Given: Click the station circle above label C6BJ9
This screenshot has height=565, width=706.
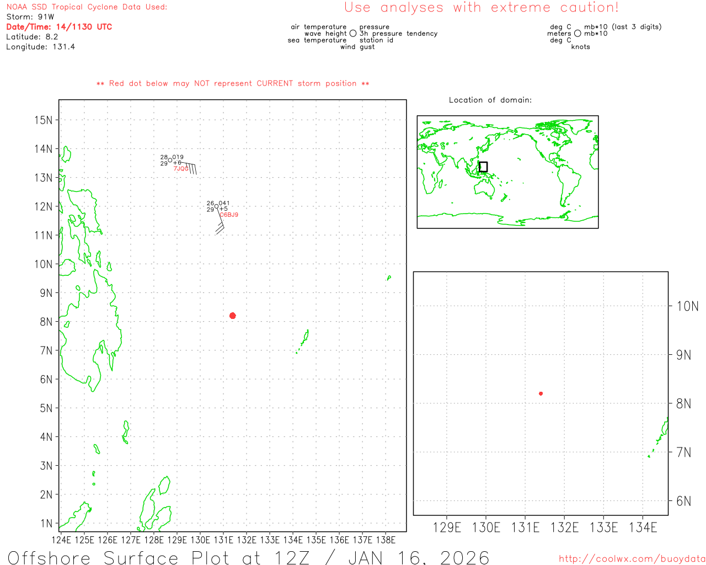Looking at the screenshot, I should coord(216,206).
